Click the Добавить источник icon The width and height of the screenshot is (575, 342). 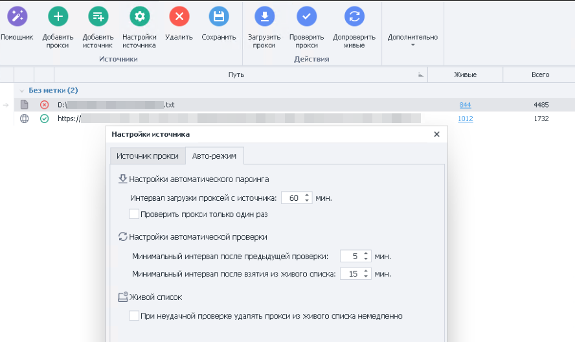98,17
